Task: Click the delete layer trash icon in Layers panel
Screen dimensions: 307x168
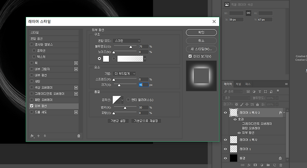Action: pyautogui.click(x=281, y=165)
